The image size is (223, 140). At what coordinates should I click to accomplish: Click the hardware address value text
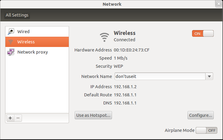[131, 50]
